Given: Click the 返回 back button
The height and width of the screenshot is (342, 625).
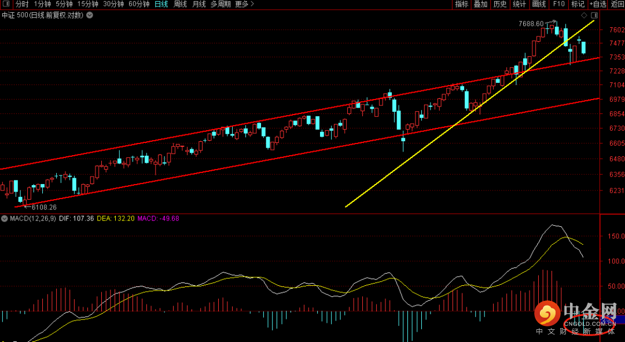Looking at the screenshot, I should 617,4.
